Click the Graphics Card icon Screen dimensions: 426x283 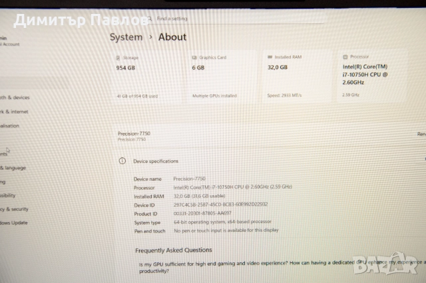click(x=194, y=58)
